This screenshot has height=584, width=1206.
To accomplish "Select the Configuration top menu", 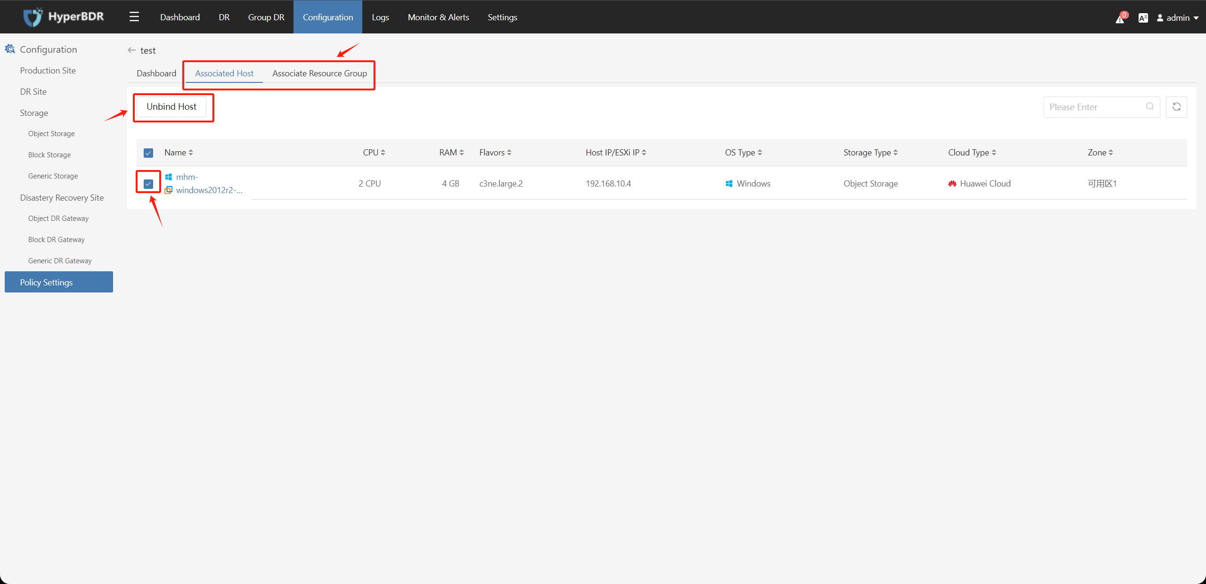I will pos(328,17).
